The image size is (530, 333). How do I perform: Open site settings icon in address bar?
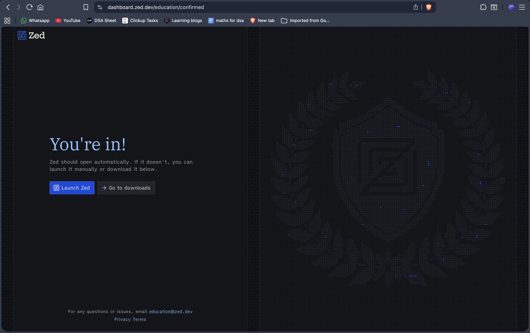tap(100, 7)
